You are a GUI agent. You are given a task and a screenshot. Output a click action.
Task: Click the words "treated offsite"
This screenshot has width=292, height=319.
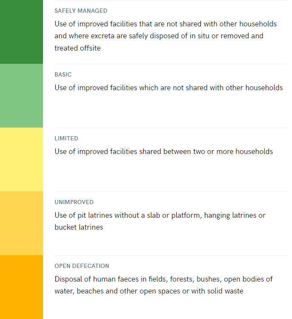pos(77,48)
